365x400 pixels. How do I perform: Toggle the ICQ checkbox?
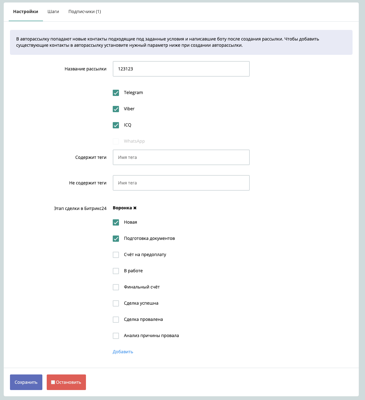pos(116,125)
